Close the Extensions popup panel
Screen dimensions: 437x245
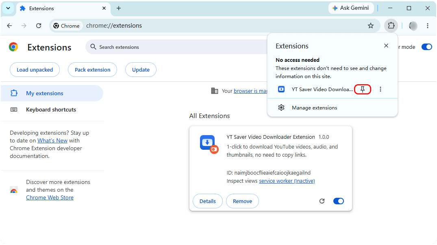[x=386, y=46]
